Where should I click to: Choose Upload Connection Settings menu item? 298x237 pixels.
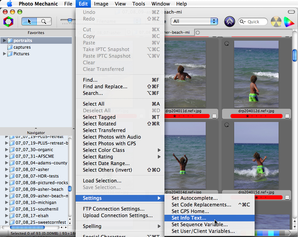point(120,216)
